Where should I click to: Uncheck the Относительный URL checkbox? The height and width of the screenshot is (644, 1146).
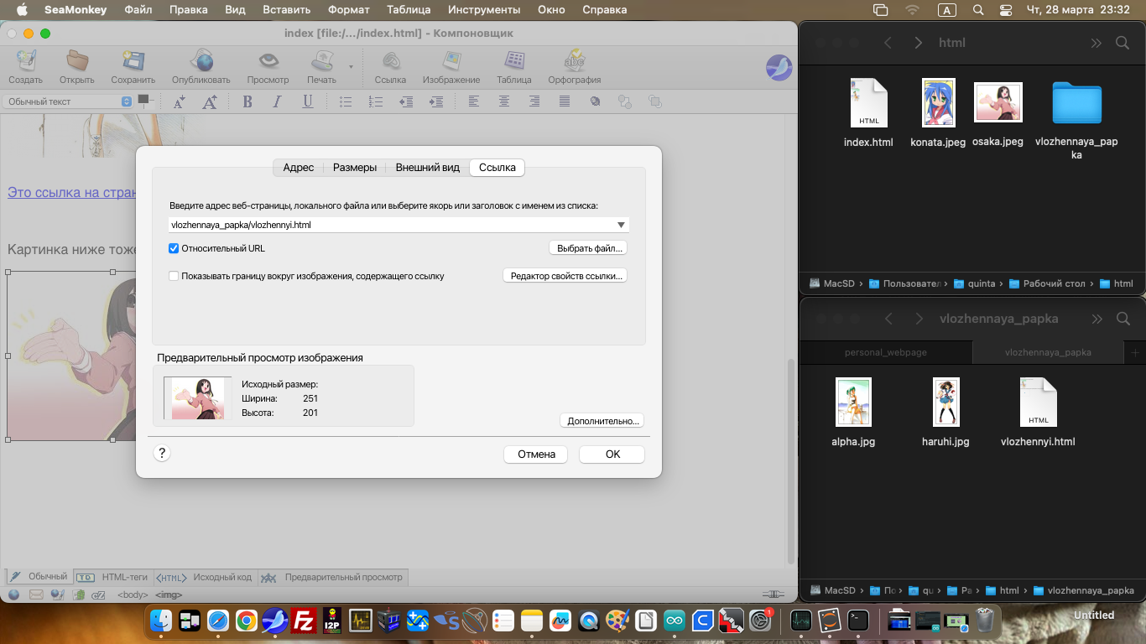[174, 248]
